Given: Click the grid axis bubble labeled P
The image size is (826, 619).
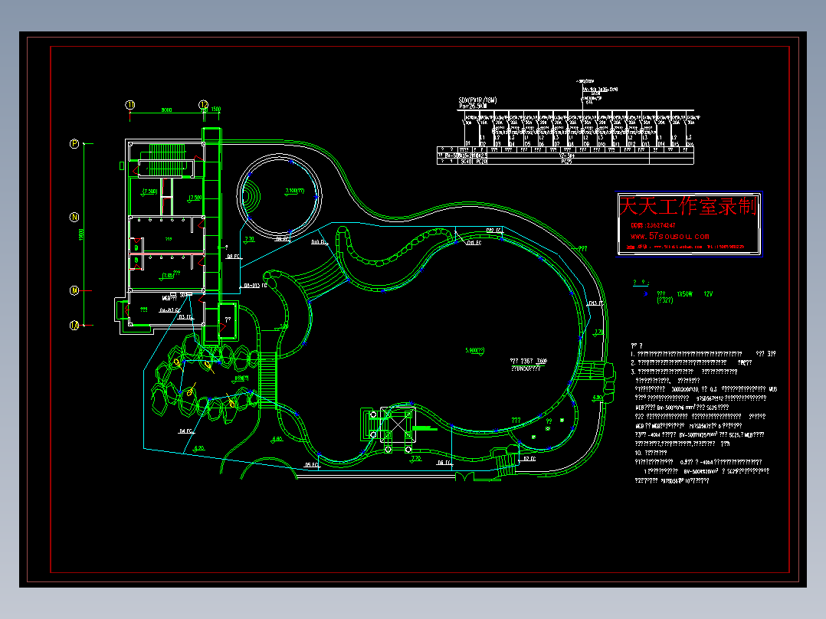Looking at the screenshot, I should click(x=74, y=144).
